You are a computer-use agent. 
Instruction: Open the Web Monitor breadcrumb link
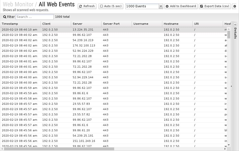pos(18,4)
